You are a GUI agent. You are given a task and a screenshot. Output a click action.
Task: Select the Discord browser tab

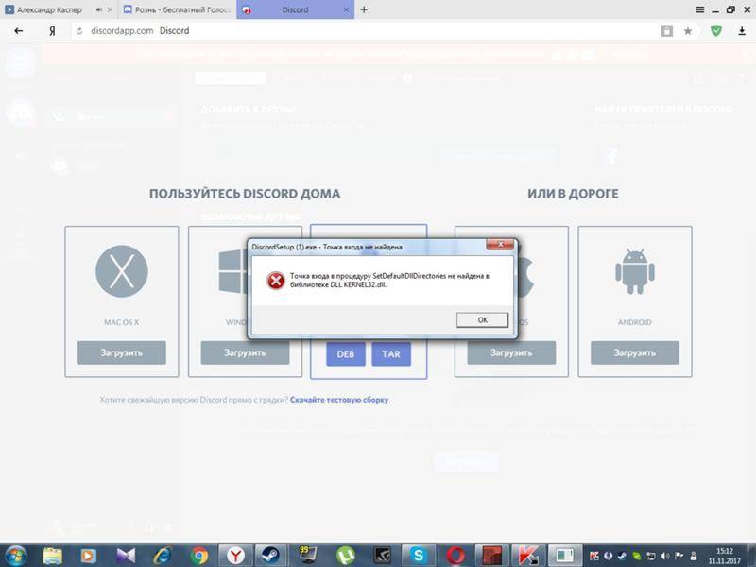tap(295, 9)
